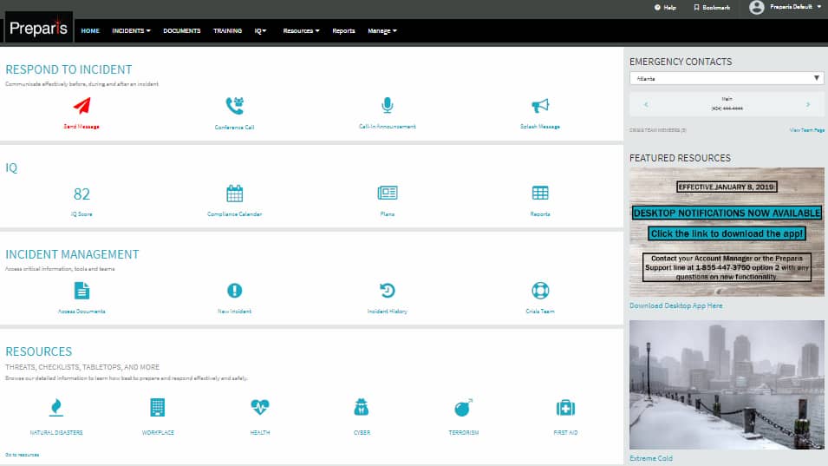Click the New Incident exclamation icon
The width and height of the screenshot is (828, 466).
tap(234, 291)
